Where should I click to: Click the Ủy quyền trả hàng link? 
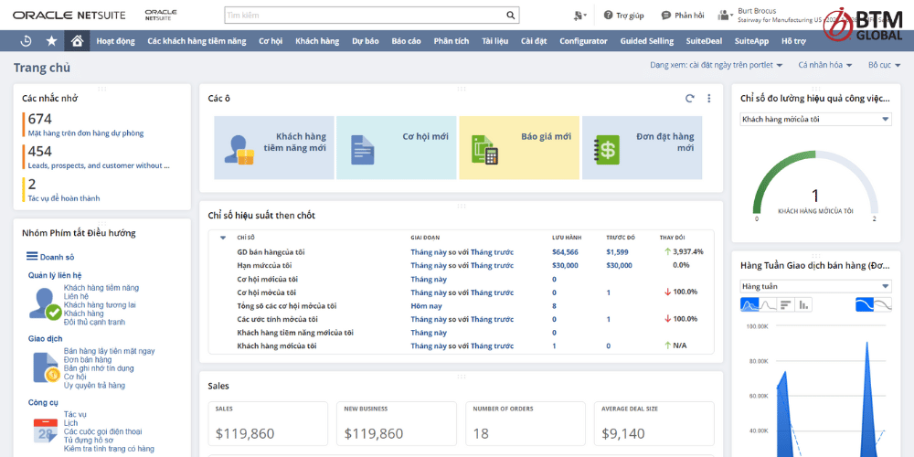tap(94, 386)
